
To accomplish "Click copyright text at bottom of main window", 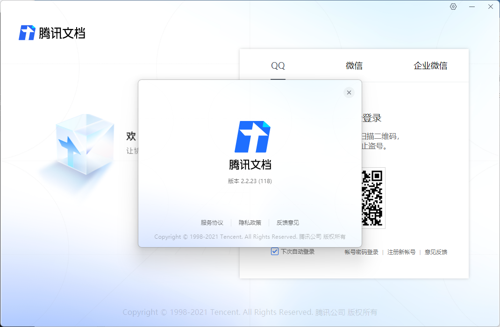I will coord(250,312).
